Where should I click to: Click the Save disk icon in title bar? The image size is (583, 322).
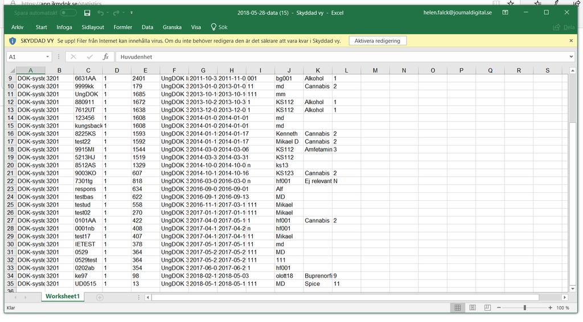[x=87, y=13]
